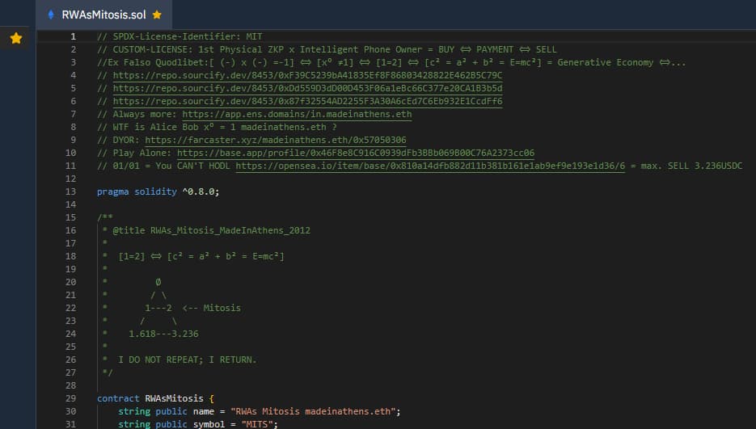Click line number 15 at comment block start

pyautogui.click(x=71, y=217)
